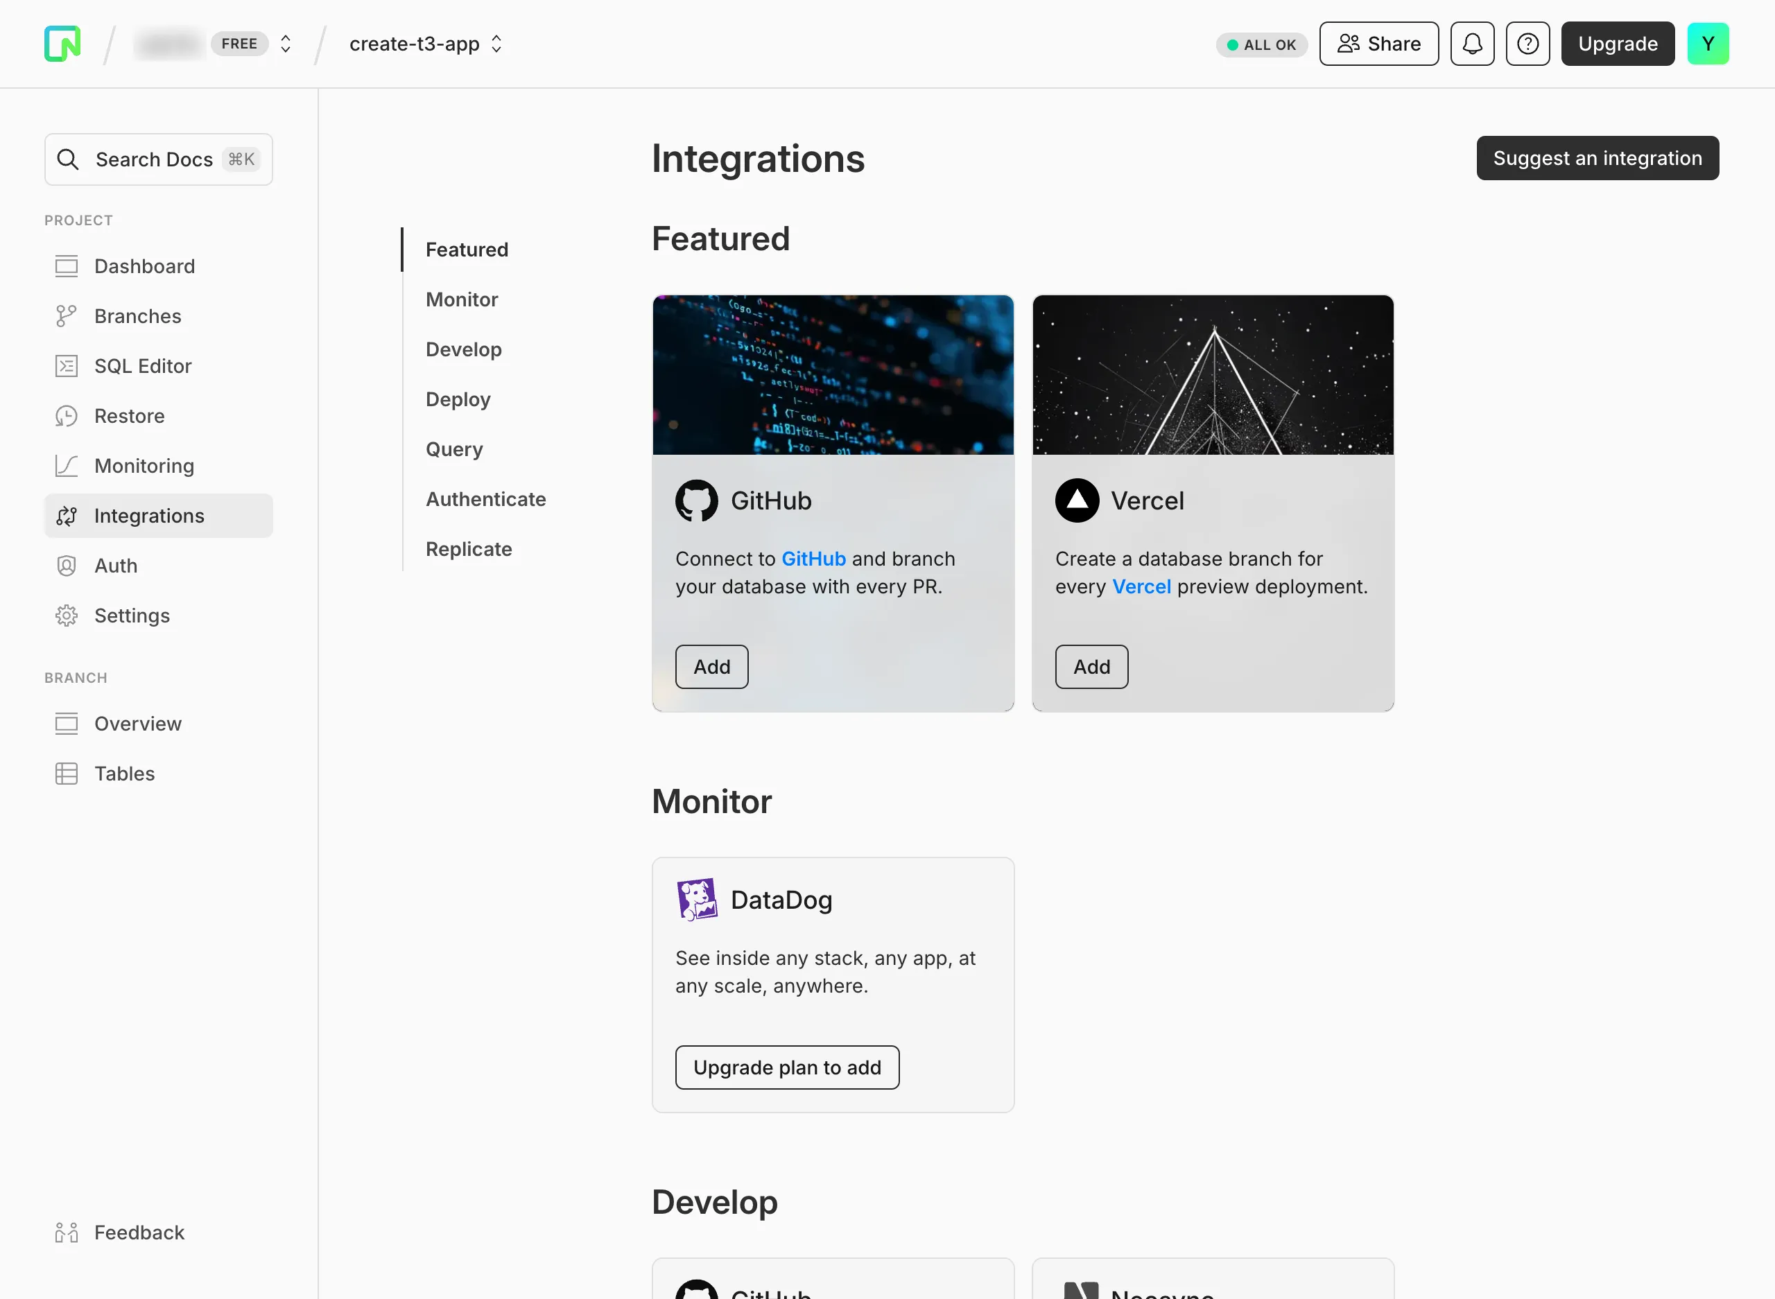Viewport: 1775px width, 1299px height.
Task: Open the Feedback form
Action: point(158,1233)
